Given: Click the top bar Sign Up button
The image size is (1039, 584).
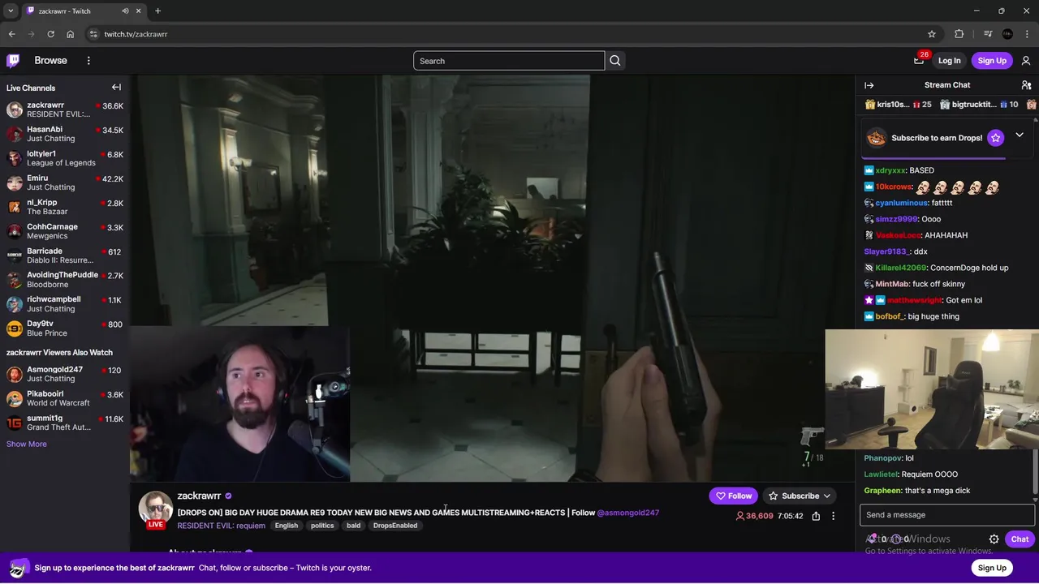Looking at the screenshot, I should 992,61.
